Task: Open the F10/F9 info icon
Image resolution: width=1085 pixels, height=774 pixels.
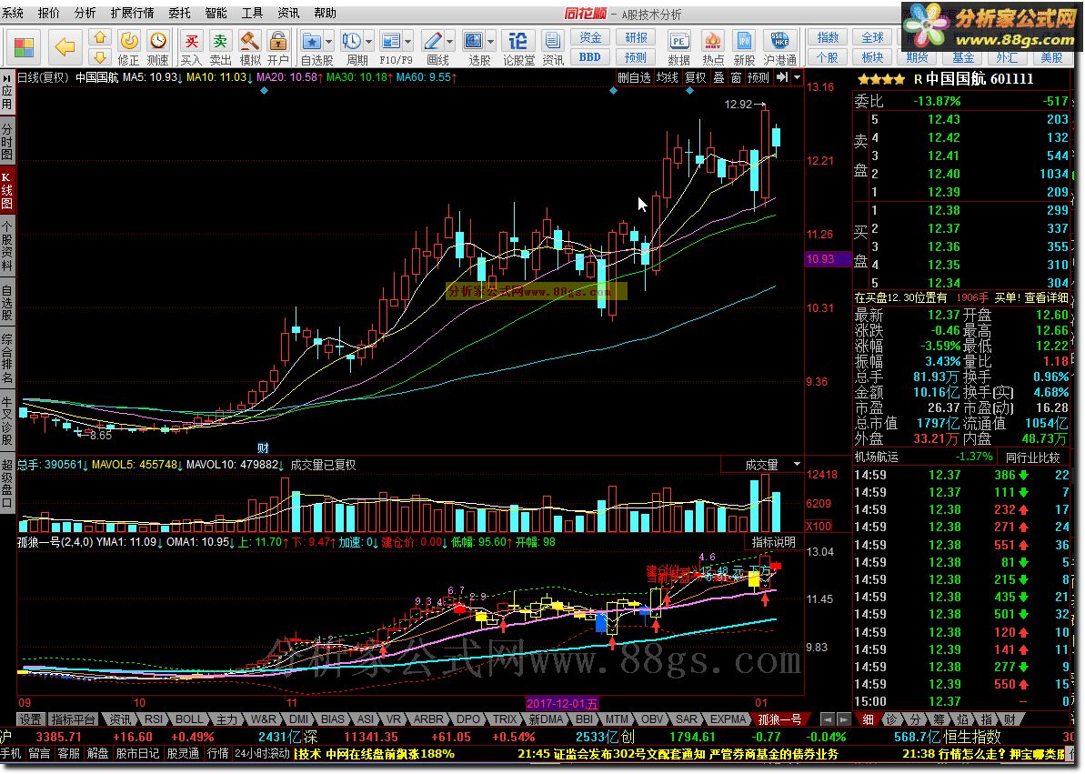Action: (392, 48)
